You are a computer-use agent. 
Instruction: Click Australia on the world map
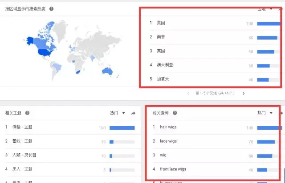107,71
